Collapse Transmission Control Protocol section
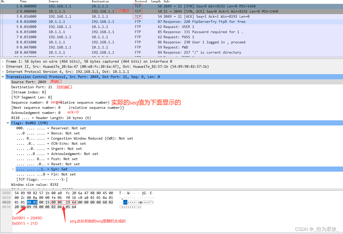The height and width of the screenshot is (234, 343). pyautogui.click(x=3, y=77)
